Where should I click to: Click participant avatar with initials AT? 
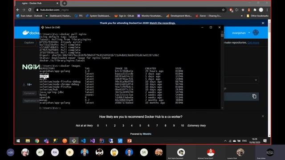(x=40, y=152)
